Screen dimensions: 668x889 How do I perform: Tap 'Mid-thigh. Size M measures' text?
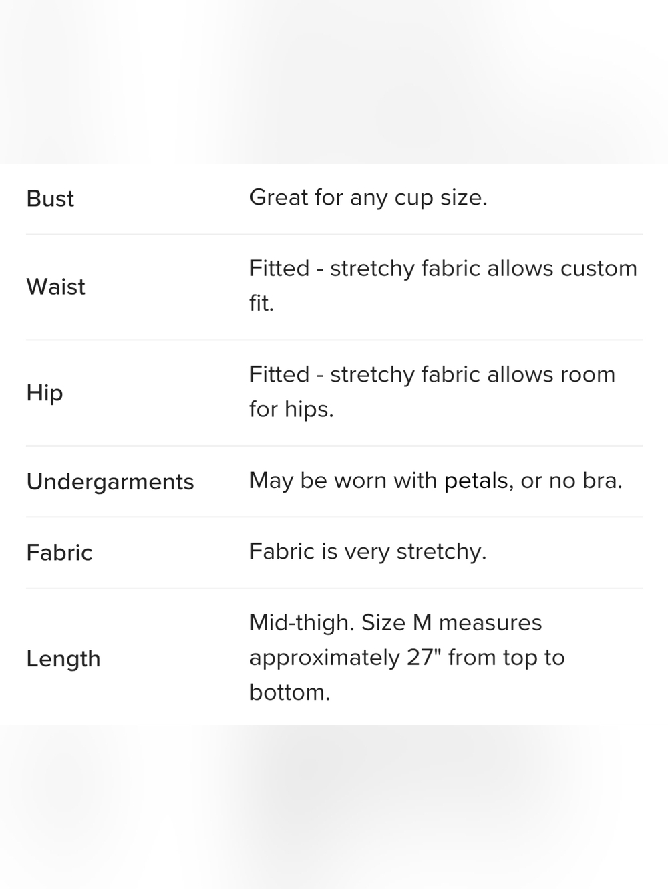(395, 623)
